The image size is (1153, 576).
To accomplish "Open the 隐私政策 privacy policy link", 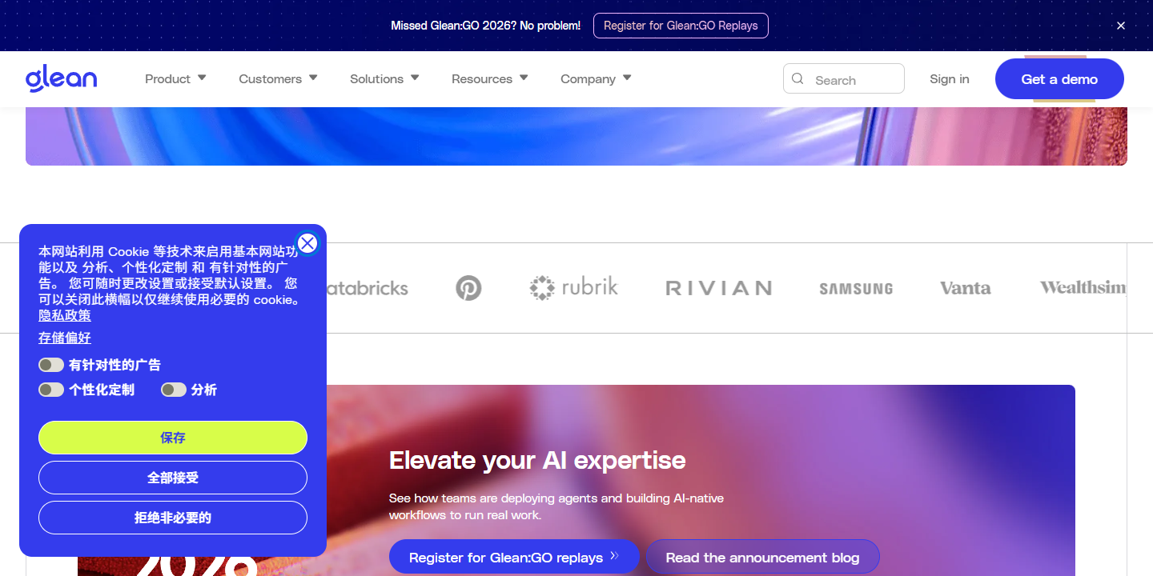I will click(65, 315).
